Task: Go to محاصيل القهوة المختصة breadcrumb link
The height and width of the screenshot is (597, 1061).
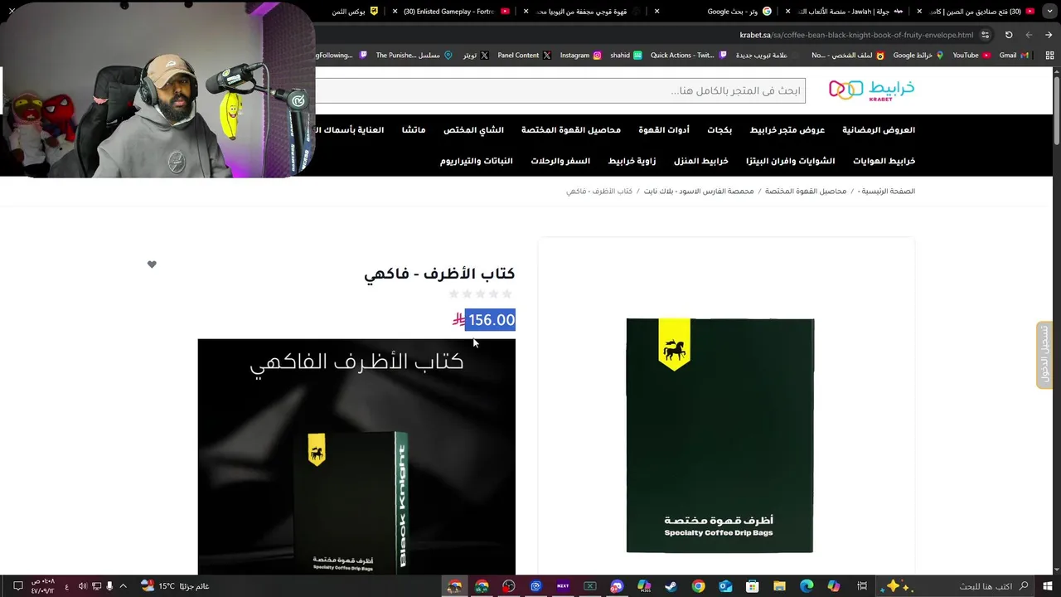Action: [x=806, y=192]
